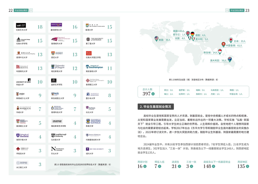Click the section 2 dark heading banner

tap(155, 107)
